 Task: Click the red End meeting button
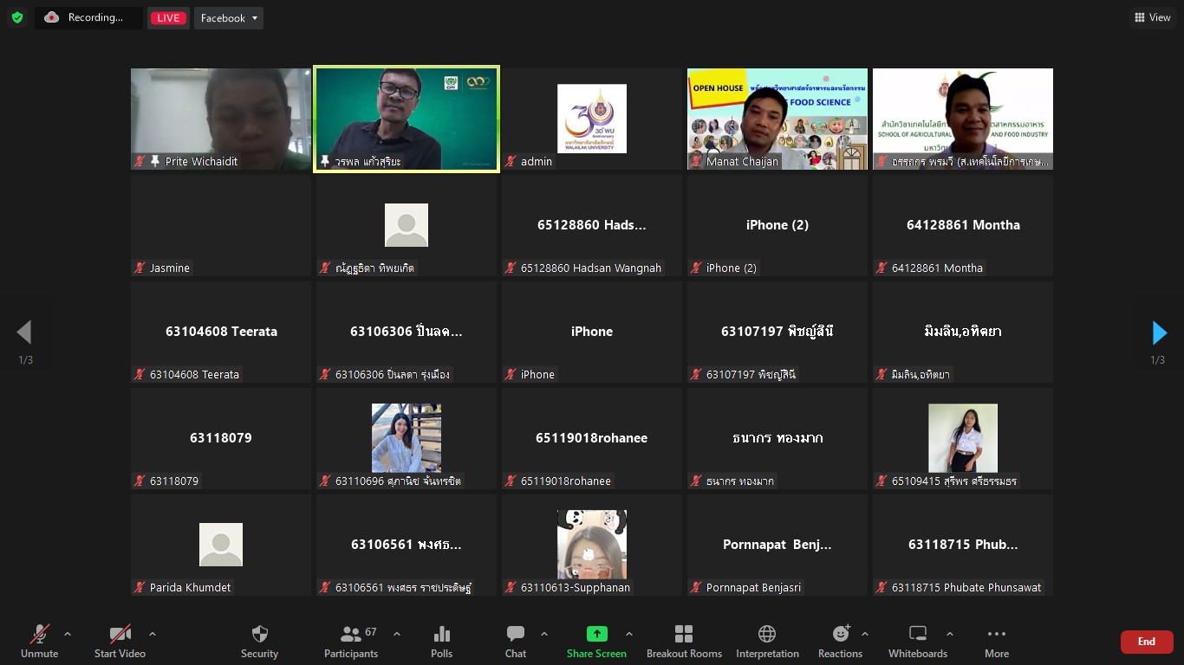[1146, 642]
